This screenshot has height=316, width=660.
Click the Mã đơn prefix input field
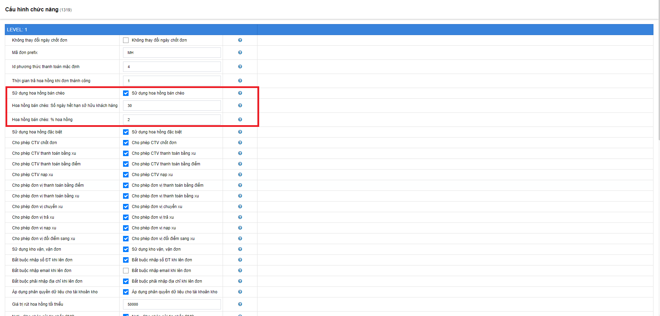point(172,53)
